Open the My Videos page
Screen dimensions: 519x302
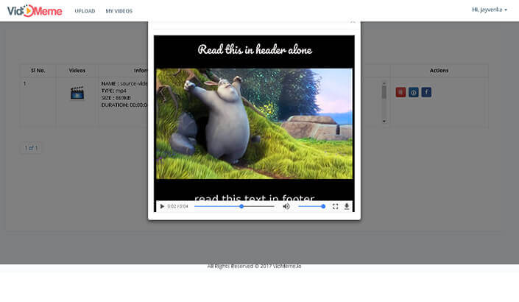[x=119, y=11]
